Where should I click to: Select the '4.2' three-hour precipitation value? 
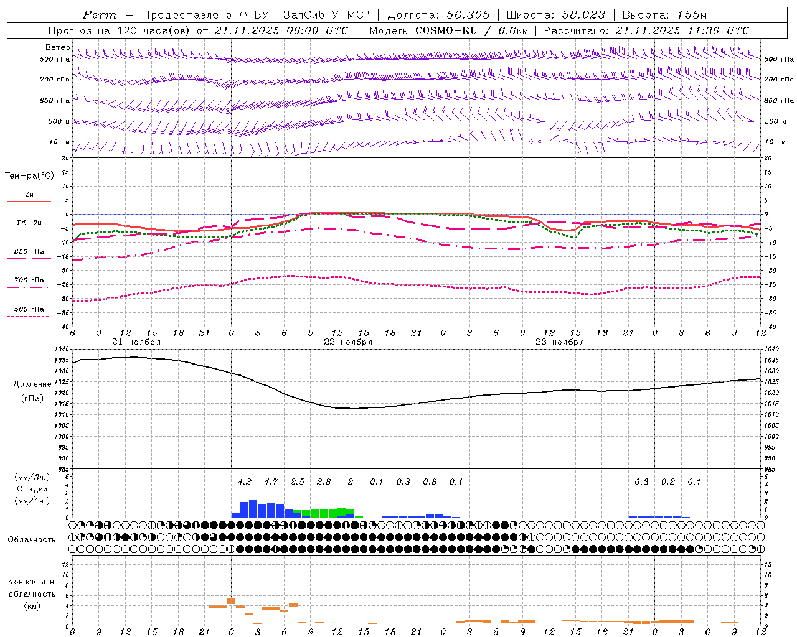(x=245, y=481)
